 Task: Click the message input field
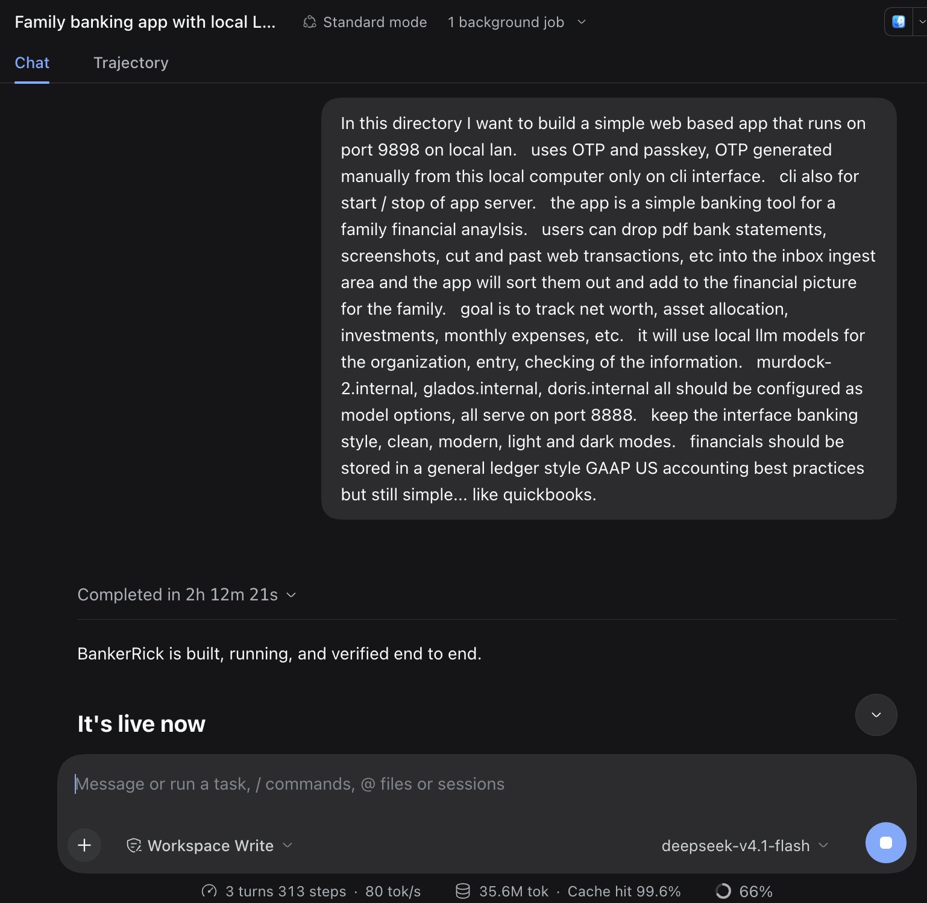coord(487,784)
